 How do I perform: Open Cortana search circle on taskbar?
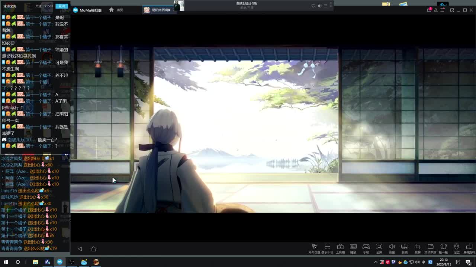point(17,262)
